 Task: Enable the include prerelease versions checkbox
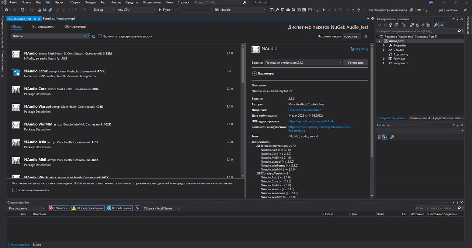point(100,36)
